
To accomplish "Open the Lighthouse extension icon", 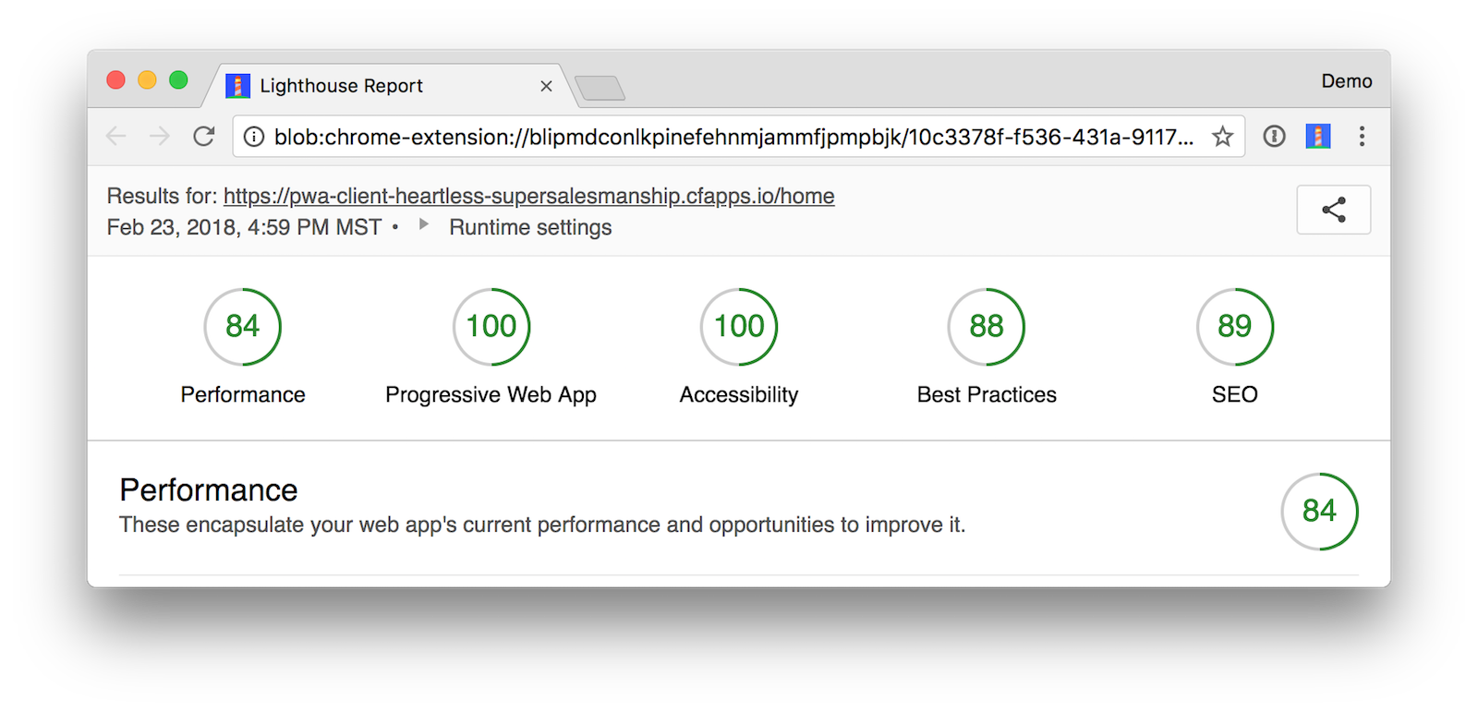I will click(1317, 137).
